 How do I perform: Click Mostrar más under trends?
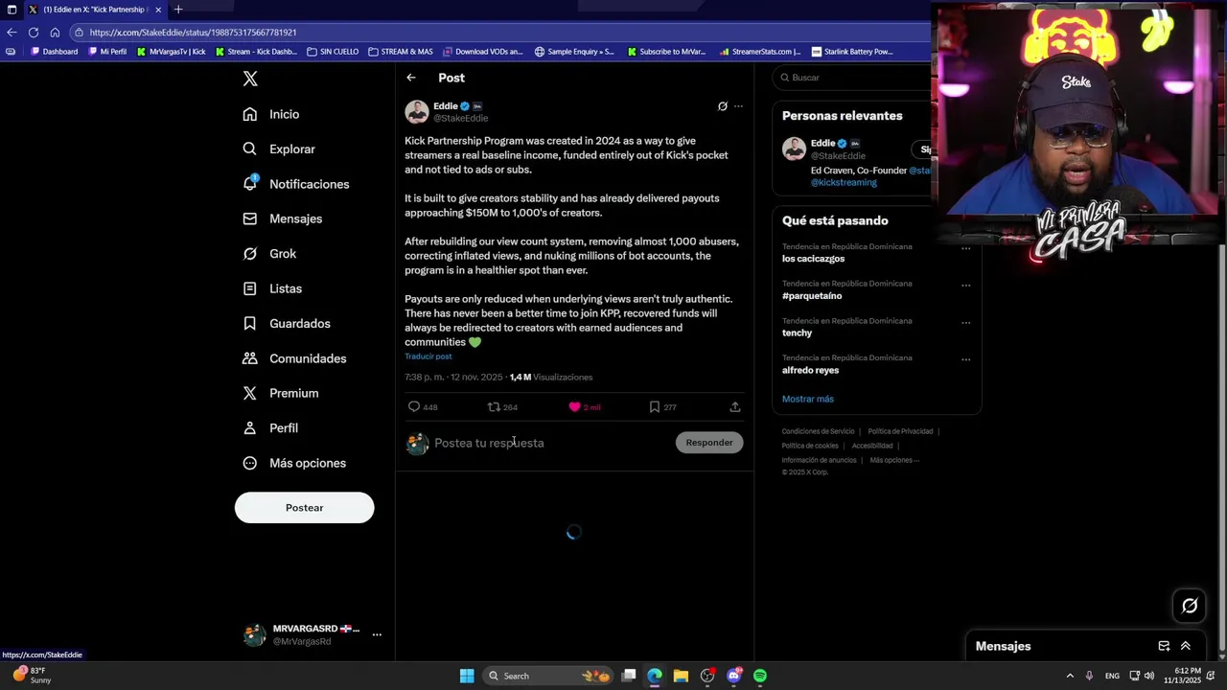808,399
